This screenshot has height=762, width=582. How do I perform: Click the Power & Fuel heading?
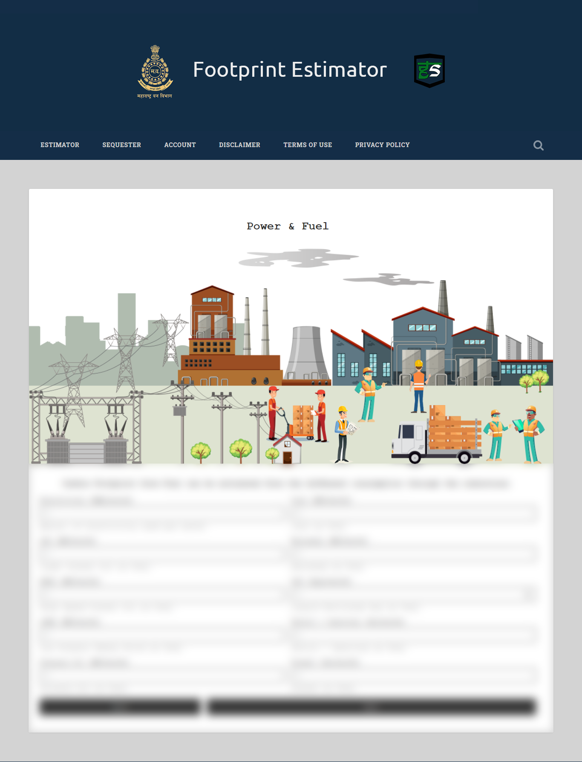288,226
